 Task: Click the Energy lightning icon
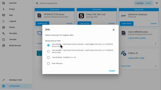[x=4, y=9]
